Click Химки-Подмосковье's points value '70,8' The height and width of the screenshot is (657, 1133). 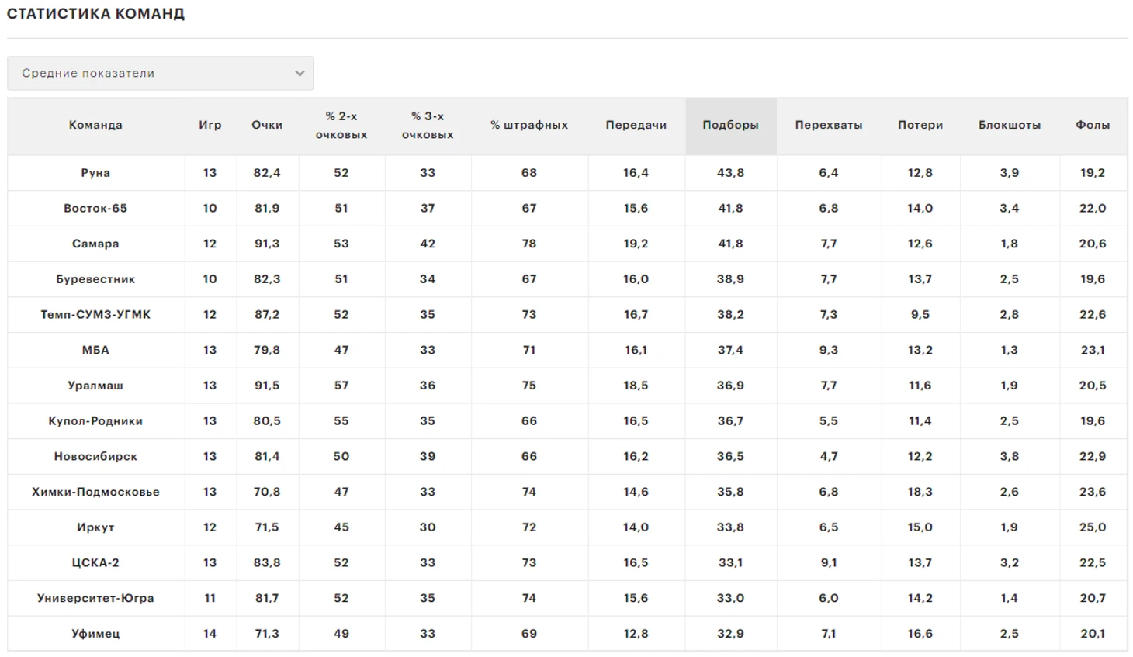click(267, 492)
